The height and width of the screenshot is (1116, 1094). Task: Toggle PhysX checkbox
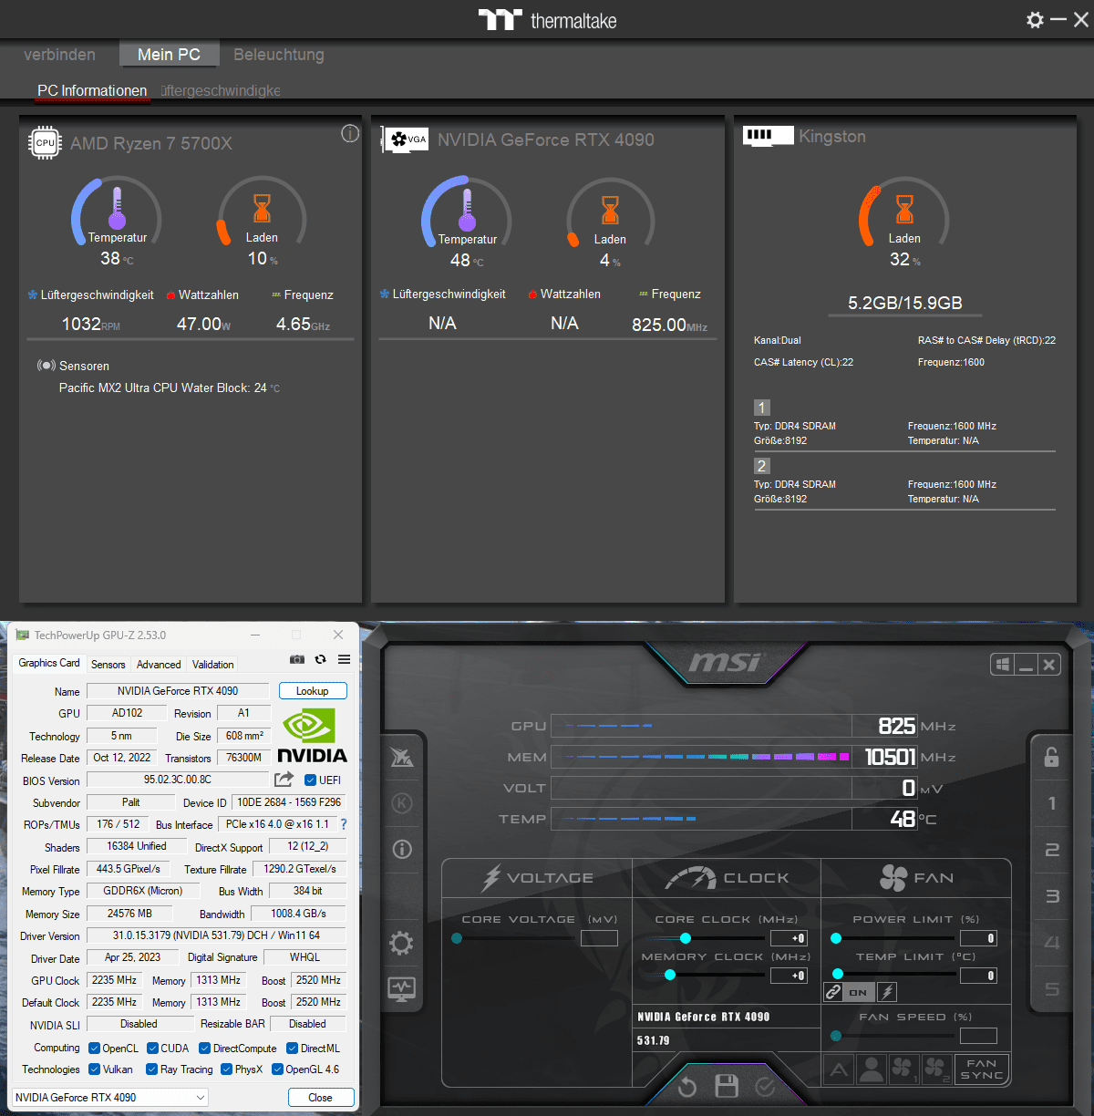pyautogui.click(x=226, y=1069)
